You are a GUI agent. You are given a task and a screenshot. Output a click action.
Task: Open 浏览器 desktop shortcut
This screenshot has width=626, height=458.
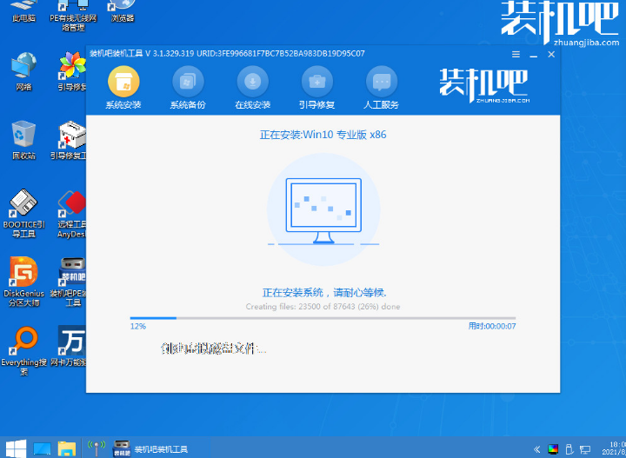(x=123, y=11)
